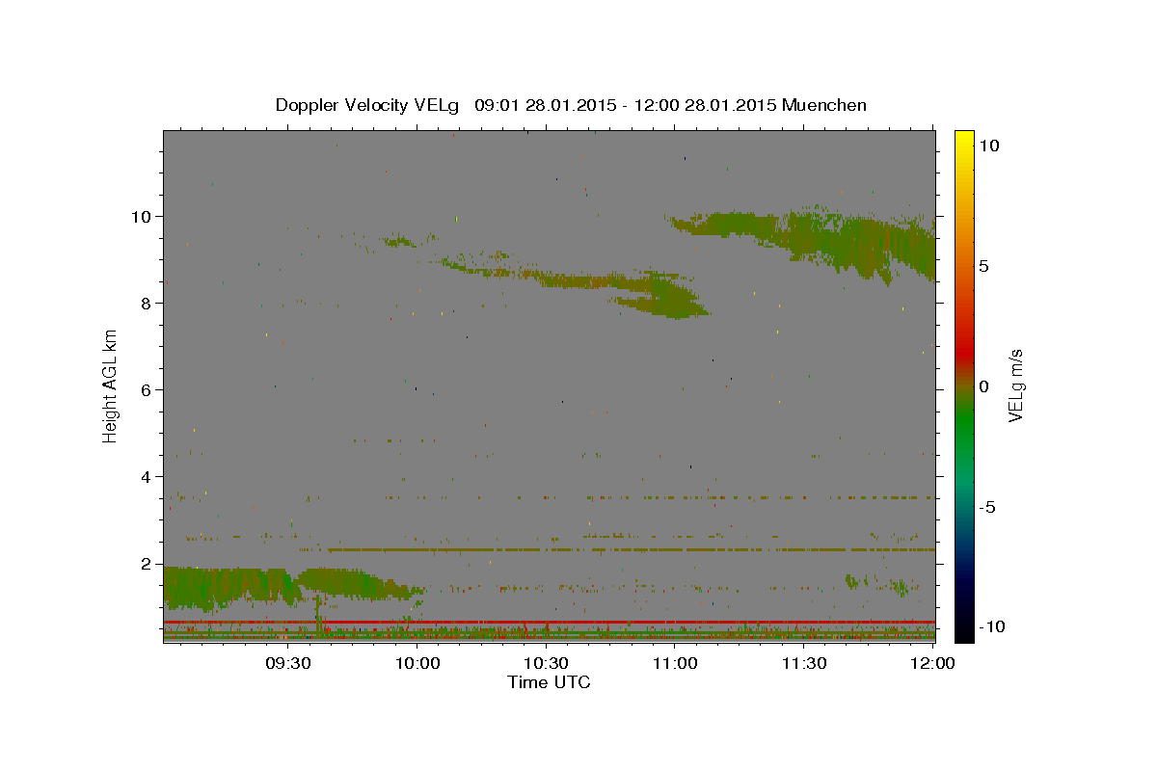This screenshot has height=771, width=1157.
Task: Click the 12:00 time tick label
Action: point(932,663)
